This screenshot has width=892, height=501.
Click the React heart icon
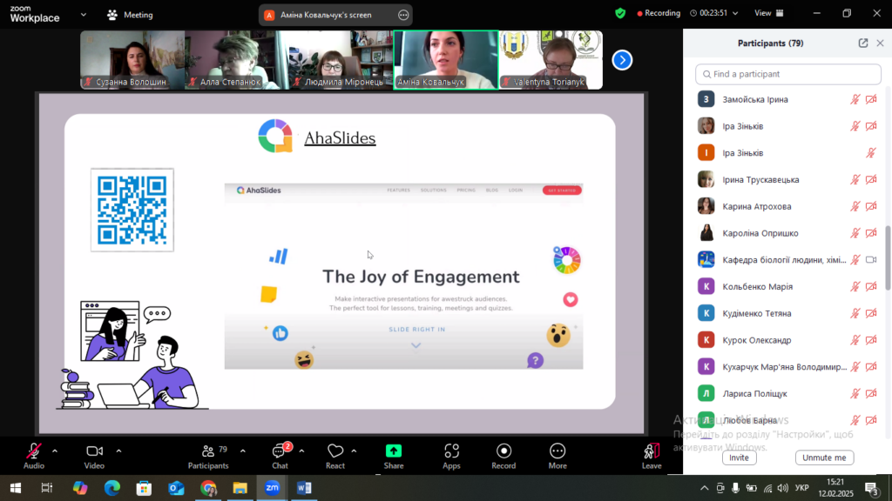pos(335,451)
